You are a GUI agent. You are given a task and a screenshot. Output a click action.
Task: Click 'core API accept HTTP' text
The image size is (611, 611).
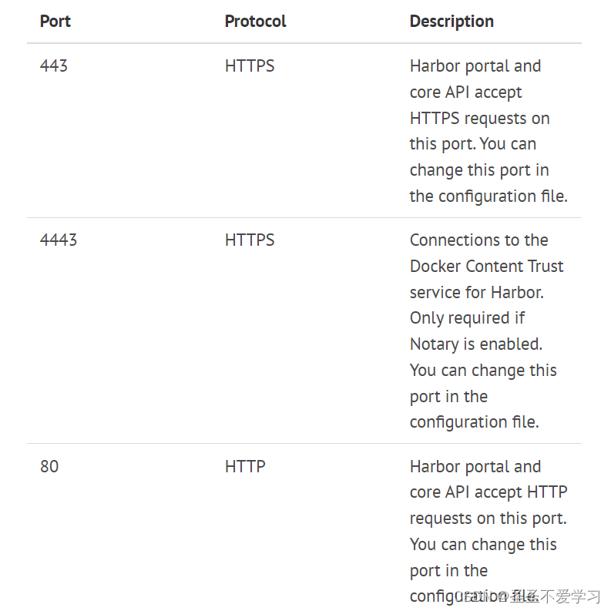(x=488, y=492)
